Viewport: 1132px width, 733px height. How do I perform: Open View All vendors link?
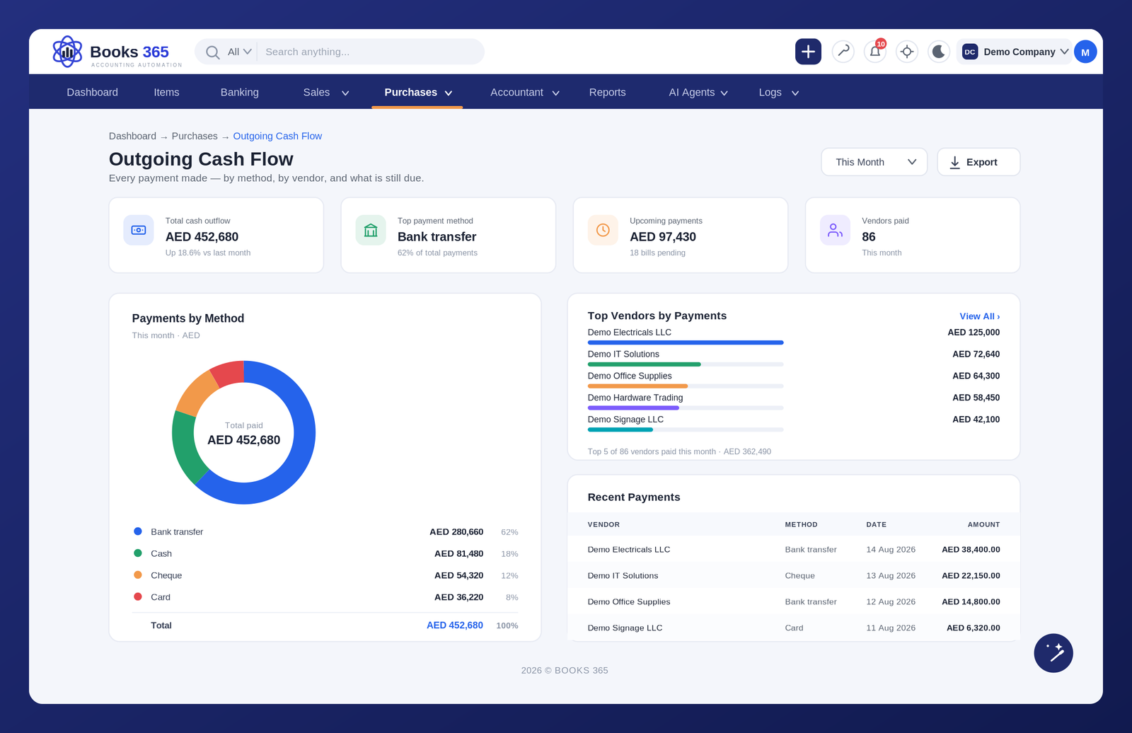point(979,316)
